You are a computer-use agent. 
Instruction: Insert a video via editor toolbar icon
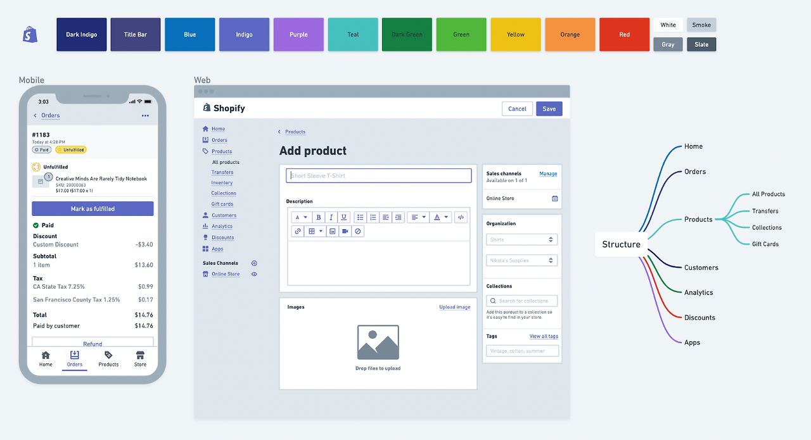pyautogui.click(x=345, y=231)
